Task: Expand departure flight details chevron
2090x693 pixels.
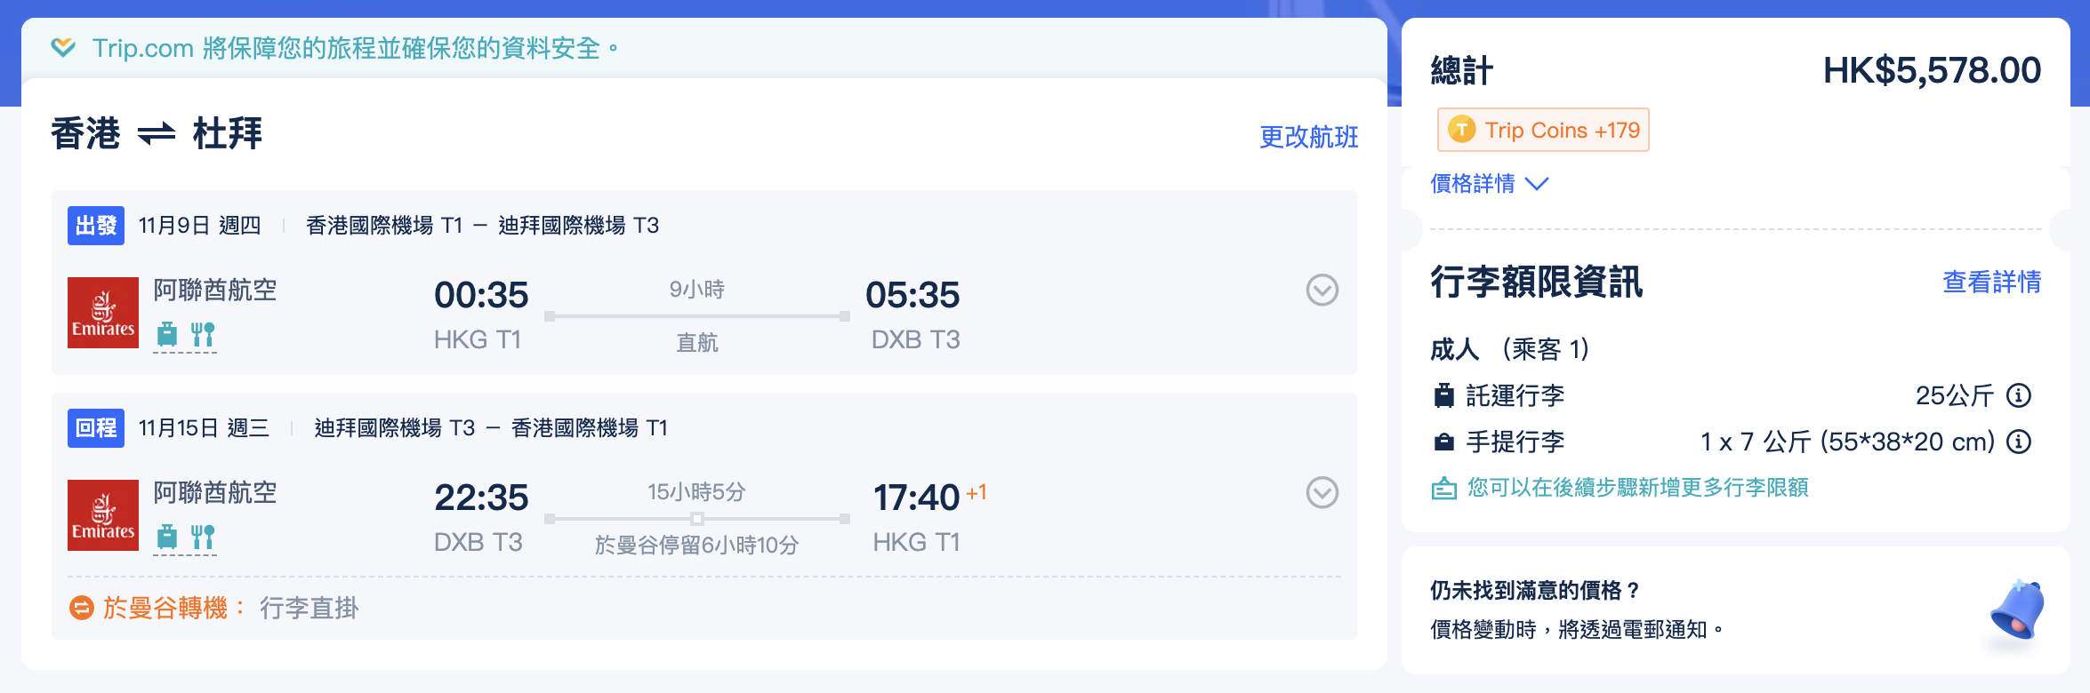Action: point(1322,290)
